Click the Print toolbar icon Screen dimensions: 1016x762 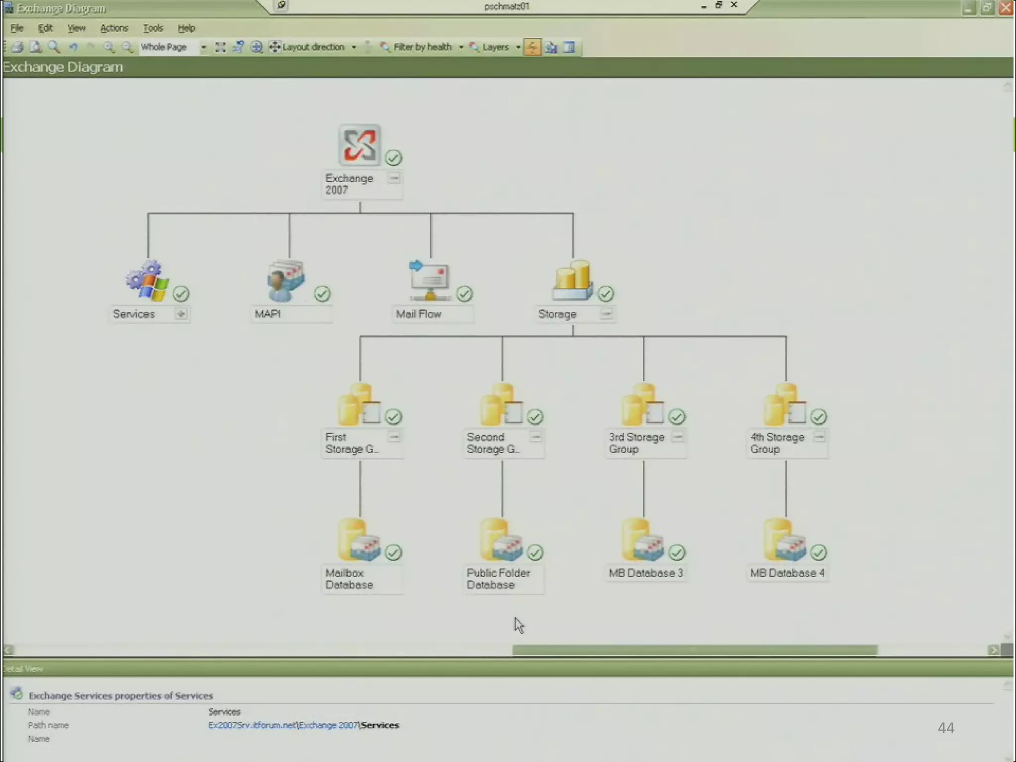point(18,47)
